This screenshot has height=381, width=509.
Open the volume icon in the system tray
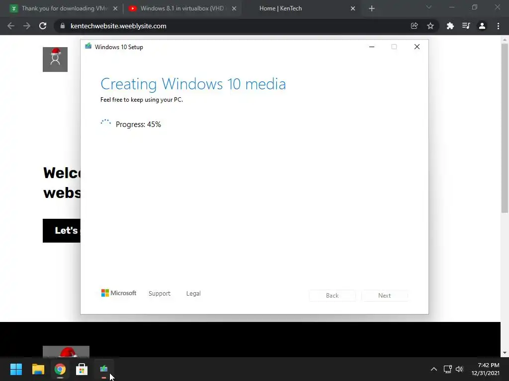pyautogui.click(x=459, y=369)
